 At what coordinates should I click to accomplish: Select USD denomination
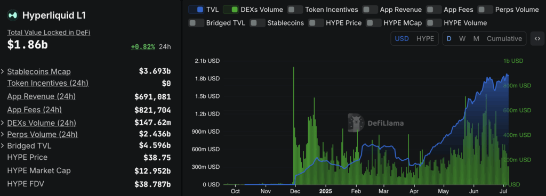coord(402,38)
